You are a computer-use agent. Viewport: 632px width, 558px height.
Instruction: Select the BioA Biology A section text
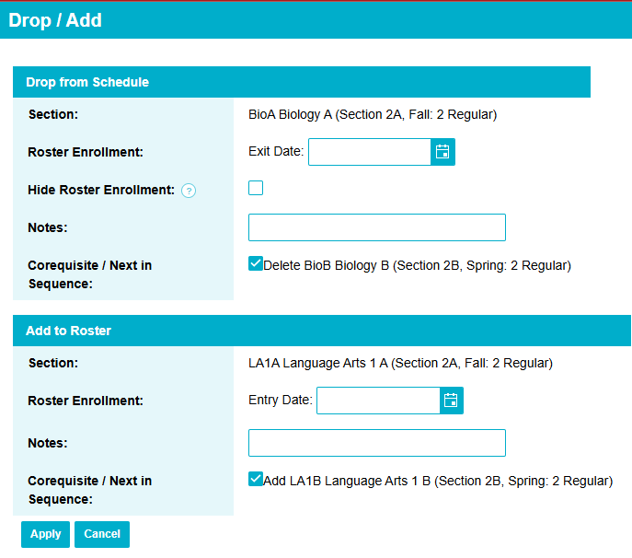pos(373,115)
